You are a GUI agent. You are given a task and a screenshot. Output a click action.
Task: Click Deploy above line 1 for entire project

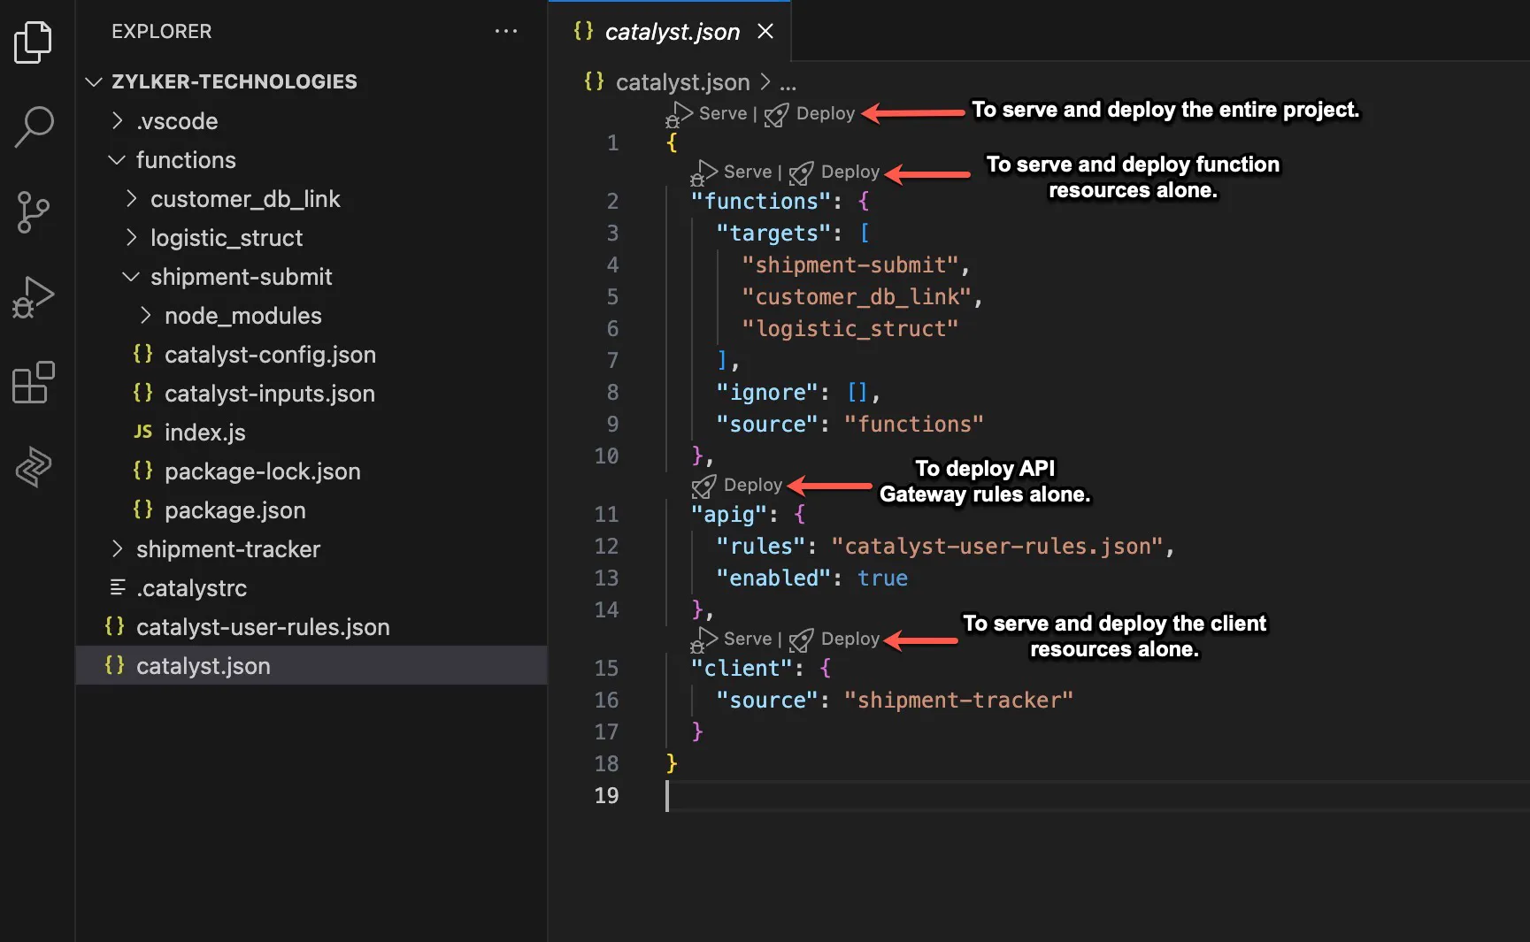point(826,113)
